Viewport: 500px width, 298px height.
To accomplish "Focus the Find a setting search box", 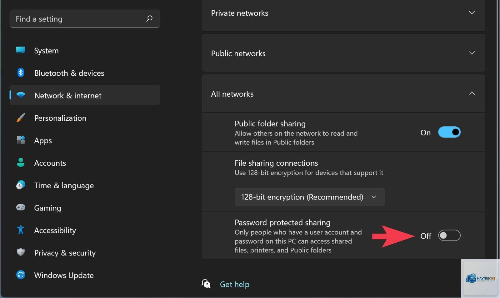I will click(85, 18).
